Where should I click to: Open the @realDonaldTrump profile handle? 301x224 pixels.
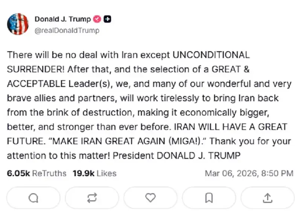click(67, 30)
